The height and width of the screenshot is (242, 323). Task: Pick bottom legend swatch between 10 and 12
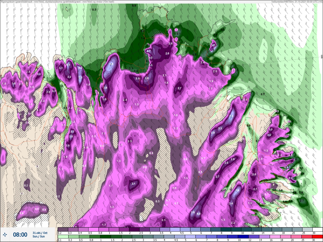click(243, 237)
